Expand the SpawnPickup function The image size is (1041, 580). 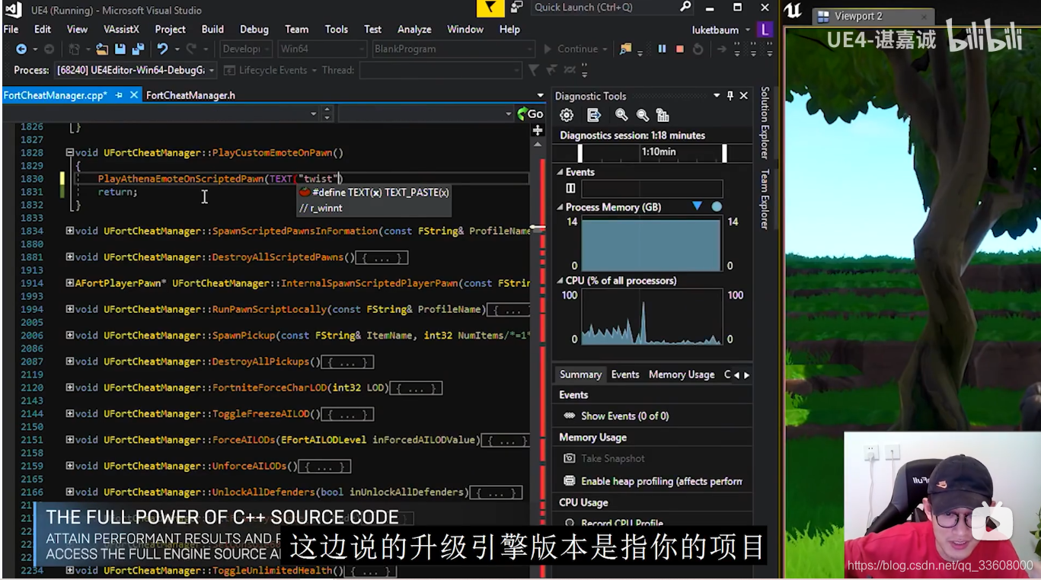pos(70,335)
